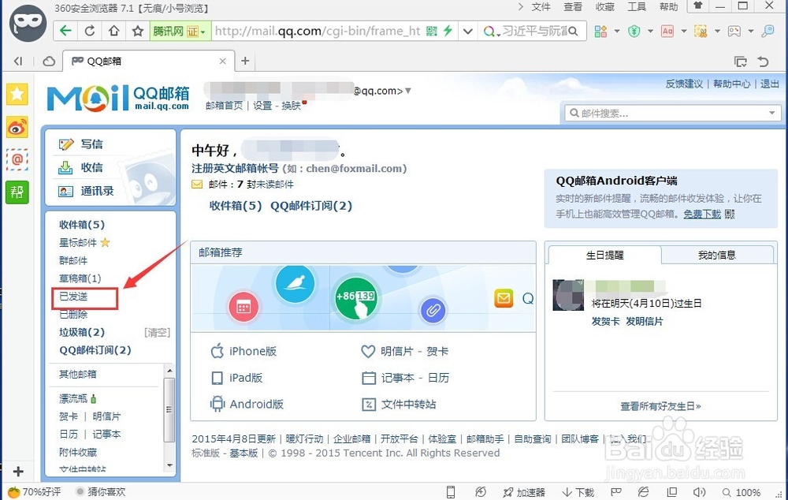
Task: Open the mail @ sidebar icon
Action: coord(17,159)
